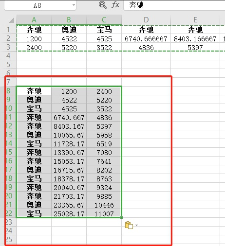
Task: Click cell C8 with value 2400
Action: point(104,91)
